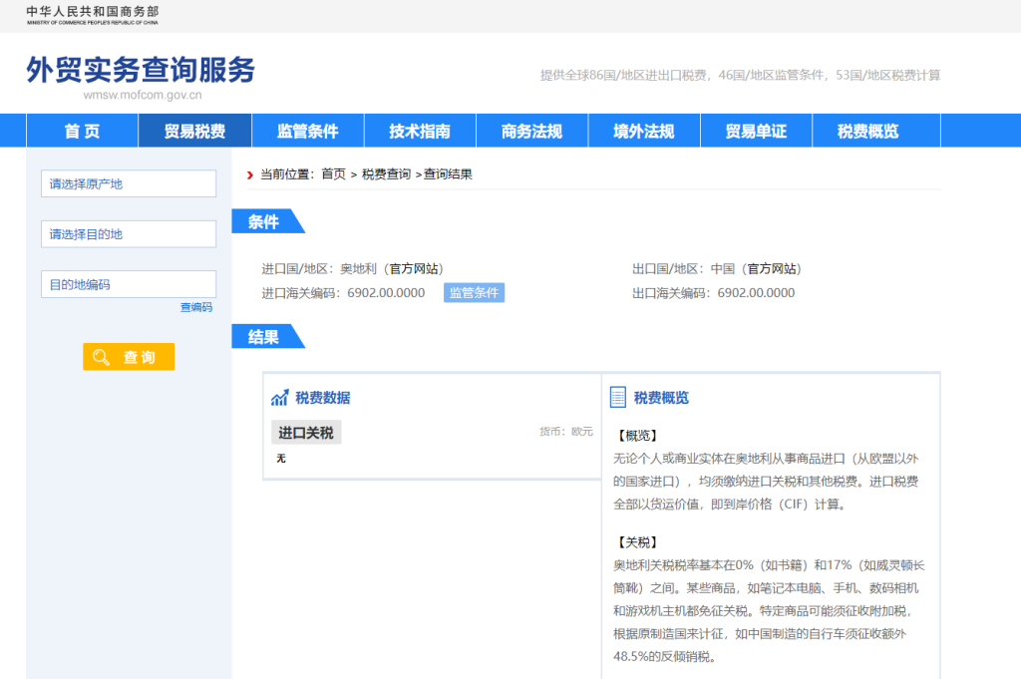The height and width of the screenshot is (679, 1021).
Task: Click the 税费概览 panel title
Action: point(662,398)
